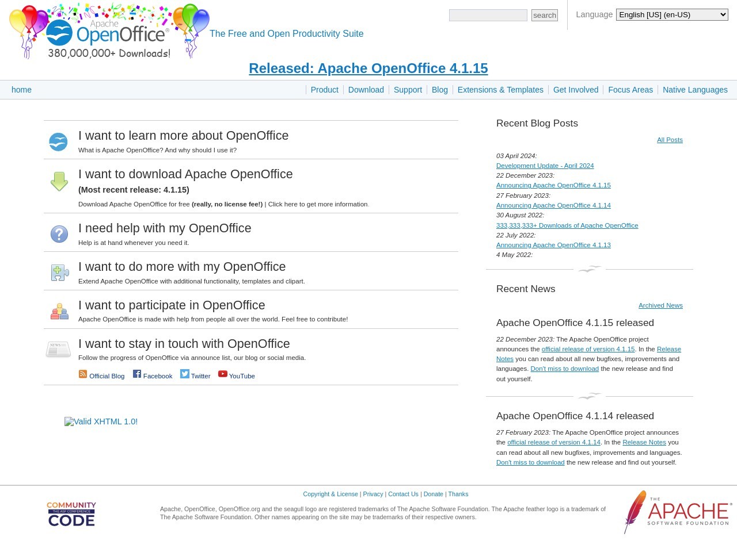
Task: Click 'I want to stay in touch with OpenOffice'
Action: 184,344
